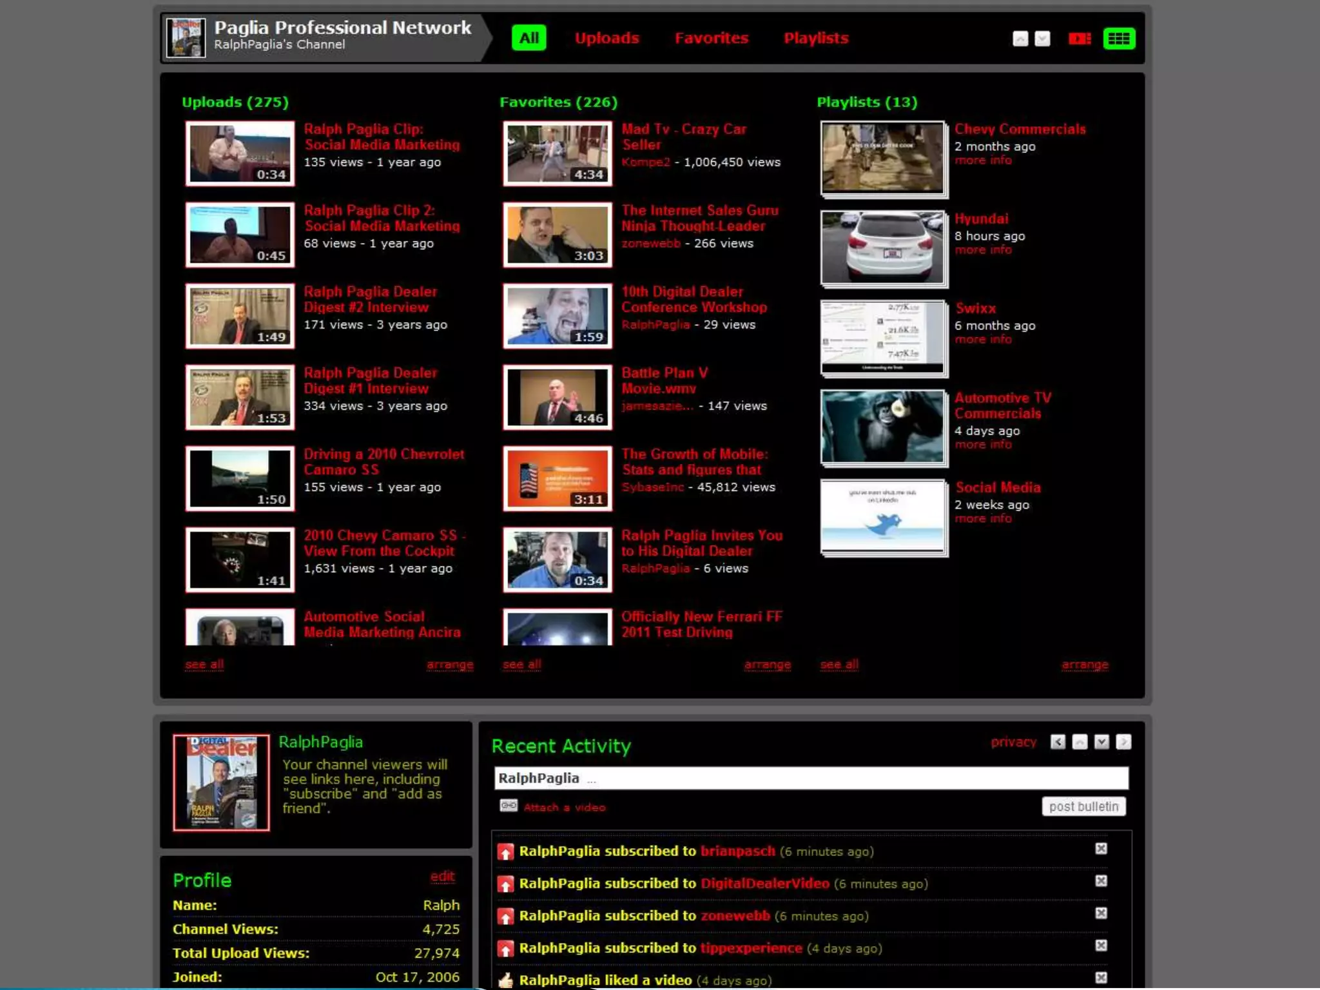Switch to the Uploads tab

tap(607, 38)
